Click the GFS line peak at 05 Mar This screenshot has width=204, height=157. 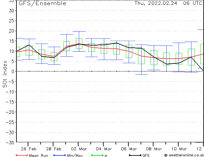[116, 43]
